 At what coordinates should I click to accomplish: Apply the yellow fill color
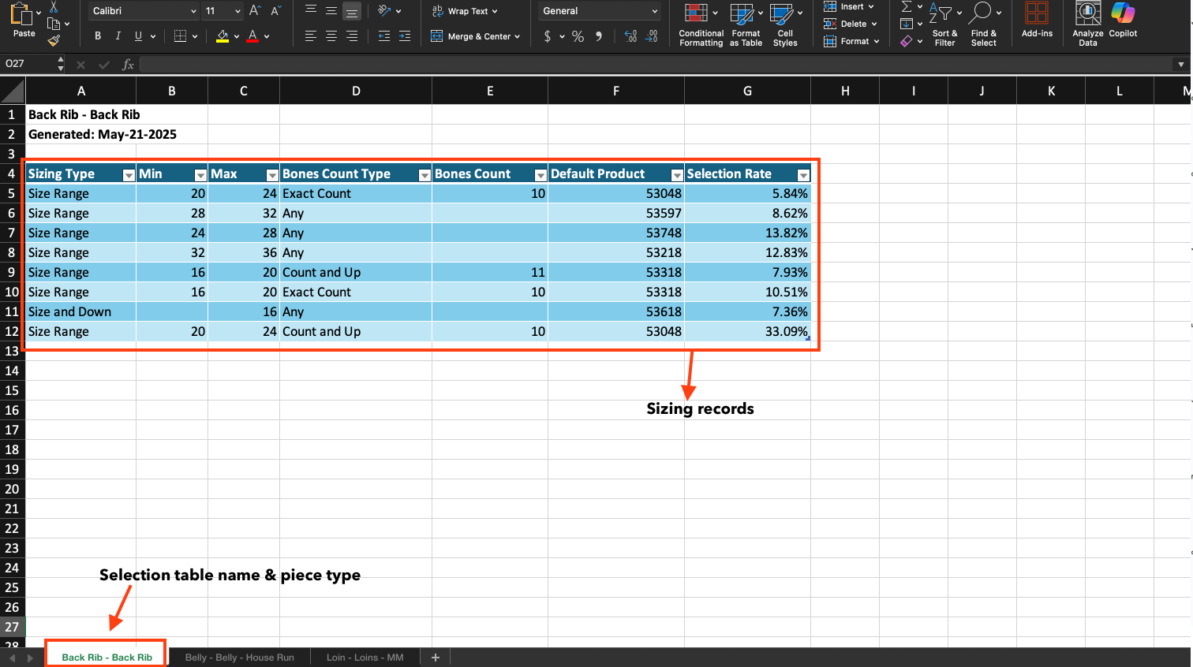click(223, 36)
